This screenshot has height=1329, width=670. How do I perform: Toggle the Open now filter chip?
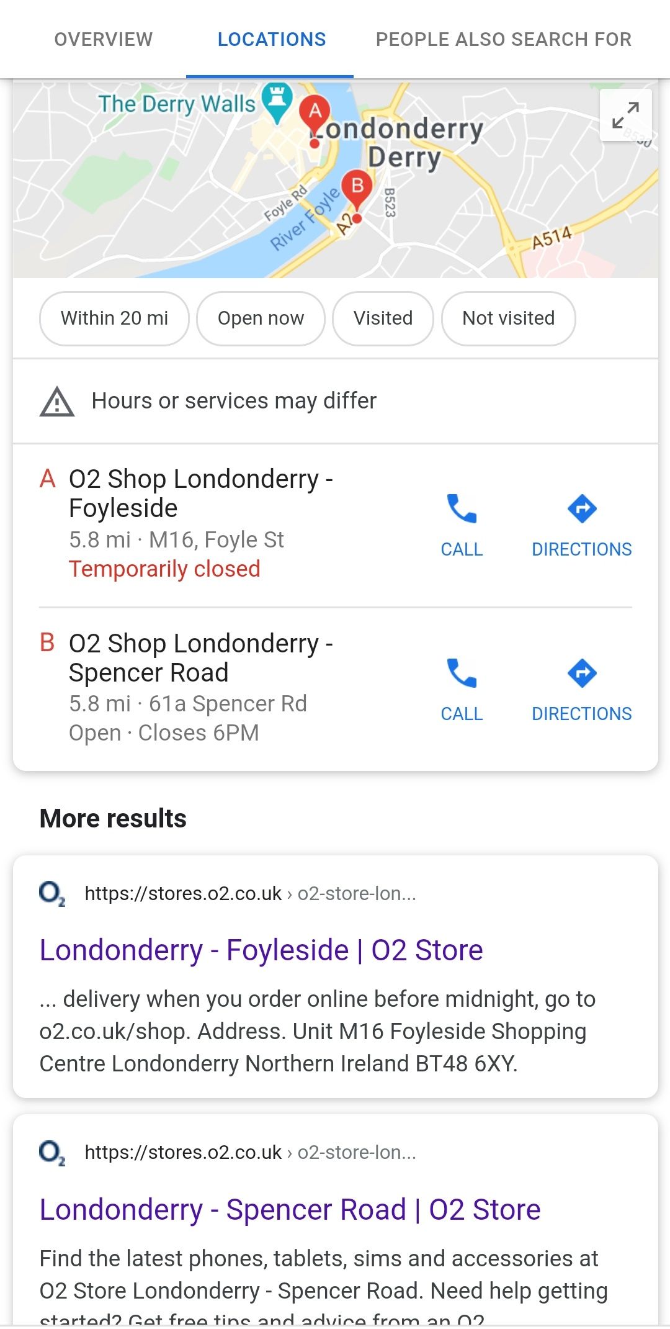(x=261, y=318)
